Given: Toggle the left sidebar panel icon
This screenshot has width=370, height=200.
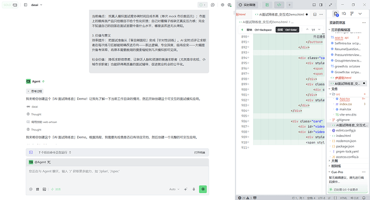Looking at the screenshot, I should pos(26,5).
